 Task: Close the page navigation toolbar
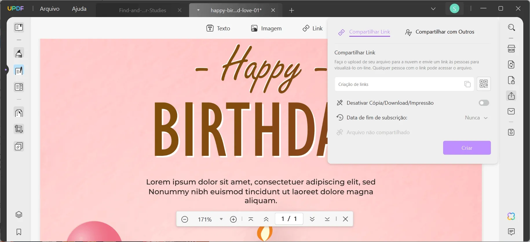click(x=346, y=219)
